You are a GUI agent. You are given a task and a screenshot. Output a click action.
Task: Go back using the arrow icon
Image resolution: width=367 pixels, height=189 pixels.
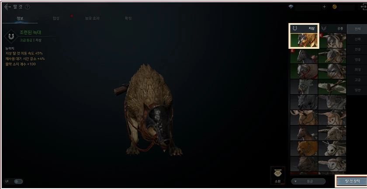pyautogui.click(x=7, y=7)
